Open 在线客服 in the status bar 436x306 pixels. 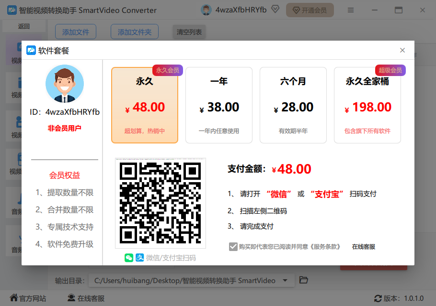pos(86,298)
